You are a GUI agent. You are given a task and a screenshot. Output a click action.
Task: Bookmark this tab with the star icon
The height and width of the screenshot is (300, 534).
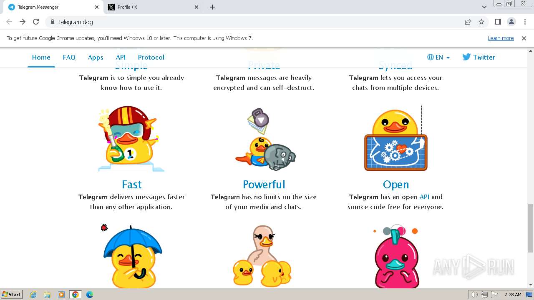click(481, 22)
